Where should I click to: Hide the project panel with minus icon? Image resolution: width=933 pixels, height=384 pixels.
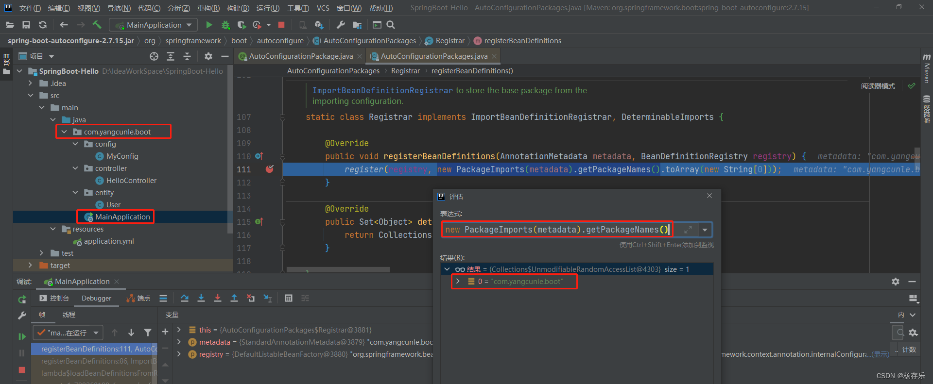click(x=225, y=56)
